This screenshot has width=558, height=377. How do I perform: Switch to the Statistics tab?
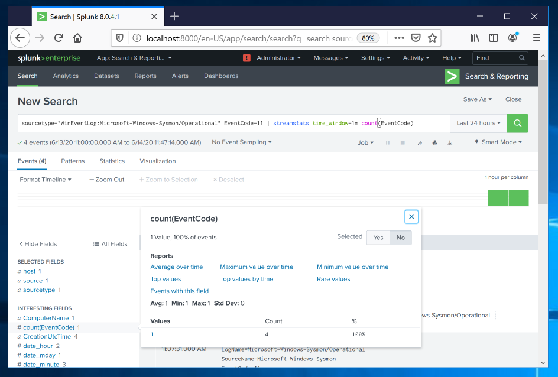click(x=112, y=161)
